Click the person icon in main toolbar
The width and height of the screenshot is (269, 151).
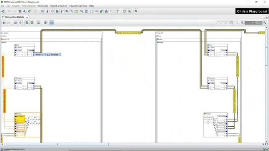tap(47, 11)
